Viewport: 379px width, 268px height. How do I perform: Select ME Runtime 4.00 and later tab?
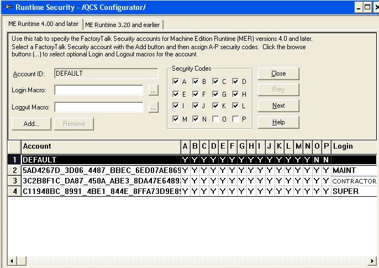pos(44,24)
